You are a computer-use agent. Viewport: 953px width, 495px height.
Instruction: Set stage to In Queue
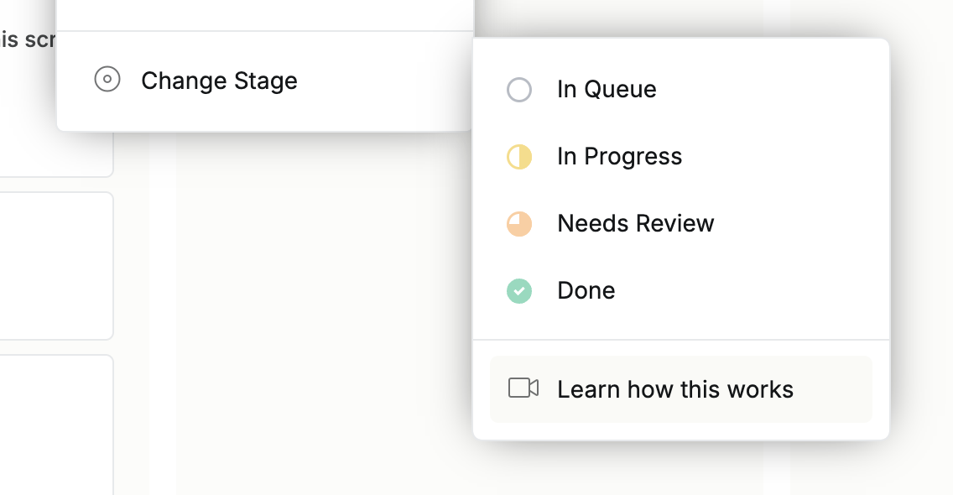click(607, 90)
